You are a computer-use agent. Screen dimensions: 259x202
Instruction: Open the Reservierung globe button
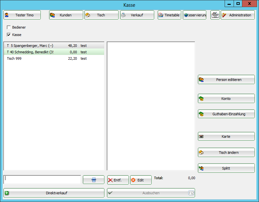[194, 15]
